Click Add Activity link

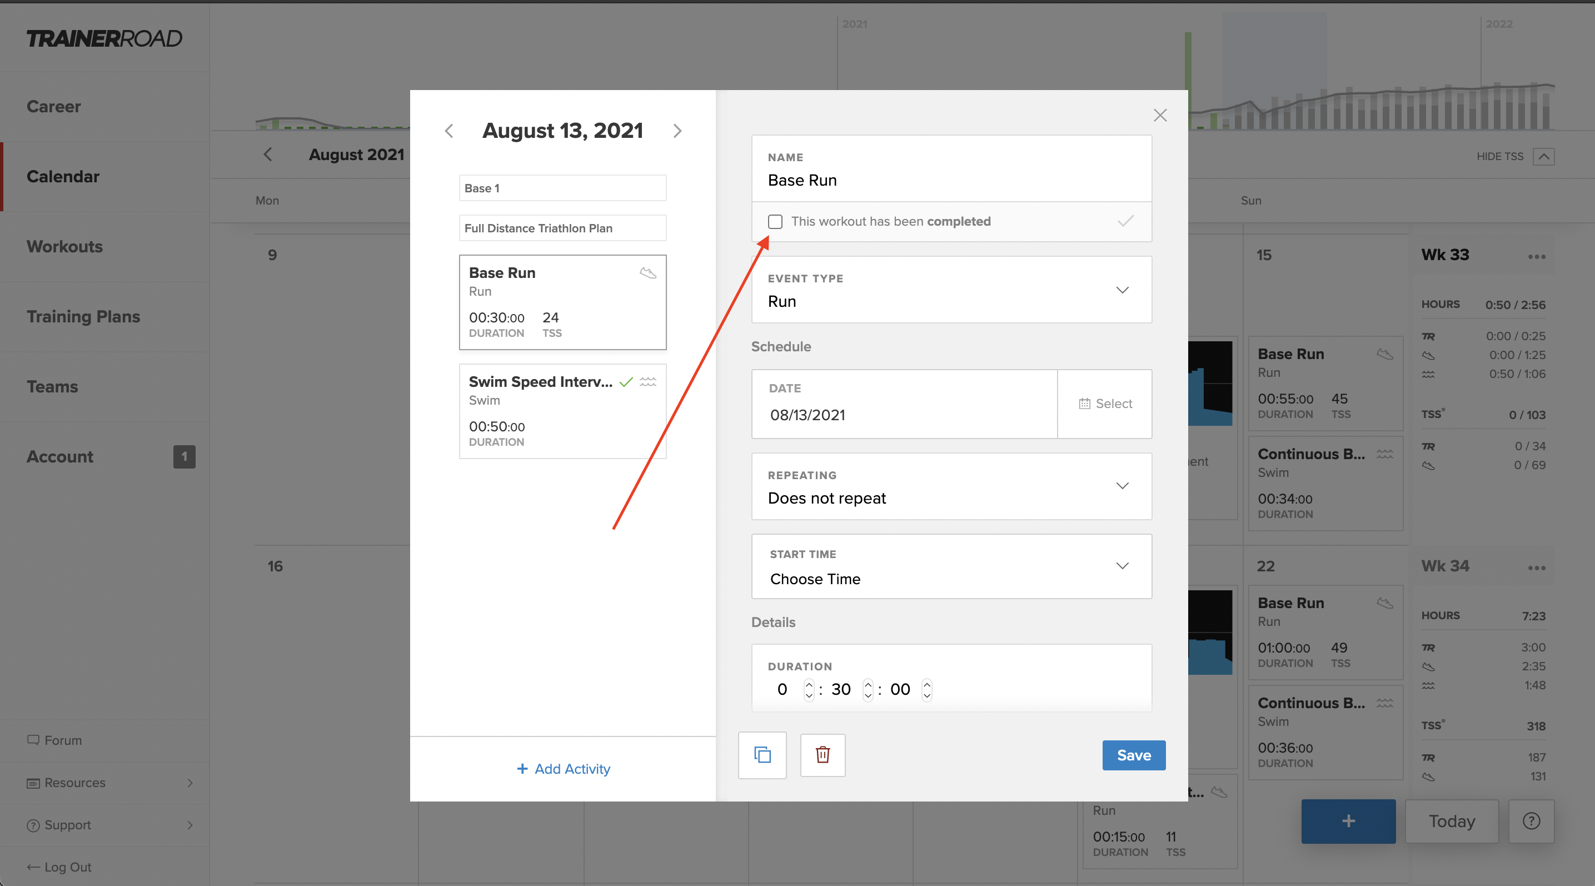click(563, 768)
